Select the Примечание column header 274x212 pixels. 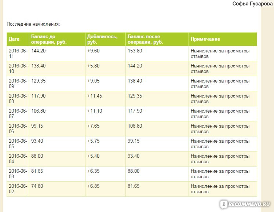223,39
